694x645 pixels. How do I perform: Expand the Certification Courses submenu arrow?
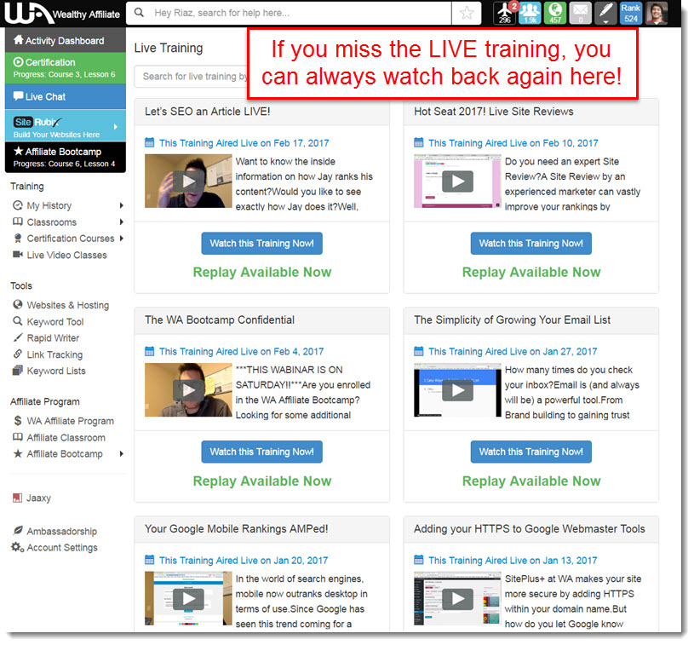point(121,238)
